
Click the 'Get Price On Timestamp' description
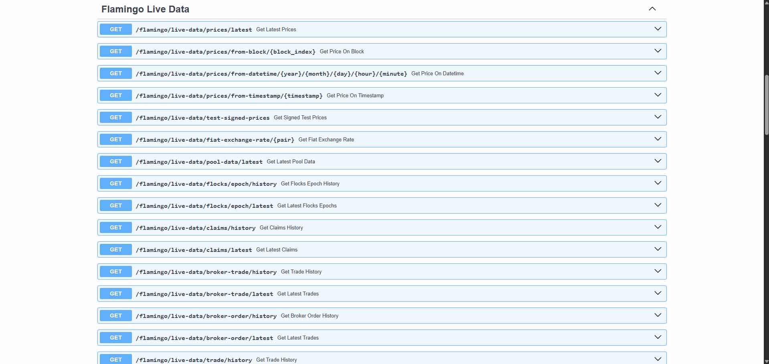[x=355, y=95]
